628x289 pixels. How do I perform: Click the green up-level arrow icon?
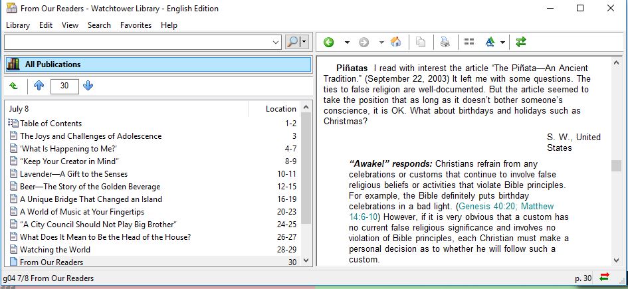[x=14, y=86]
